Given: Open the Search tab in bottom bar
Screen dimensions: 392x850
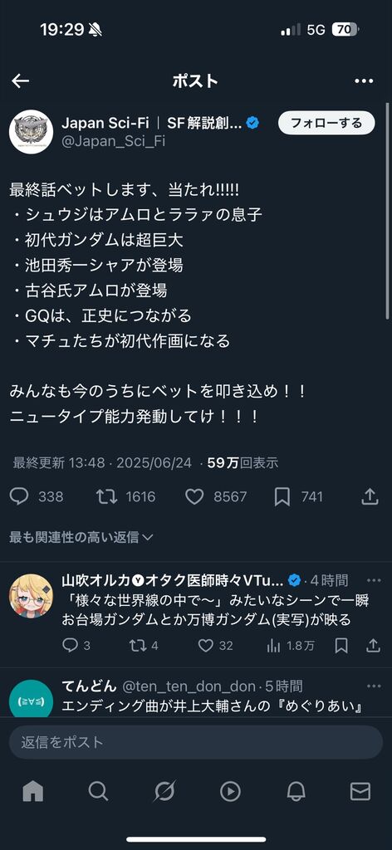Looking at the screenshot, I should (x=98, y=792).
